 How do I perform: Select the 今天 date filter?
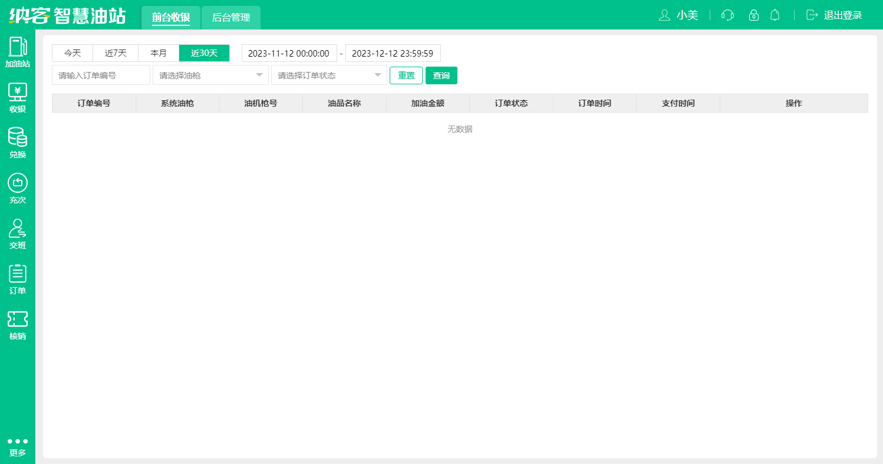click(72, 53)
